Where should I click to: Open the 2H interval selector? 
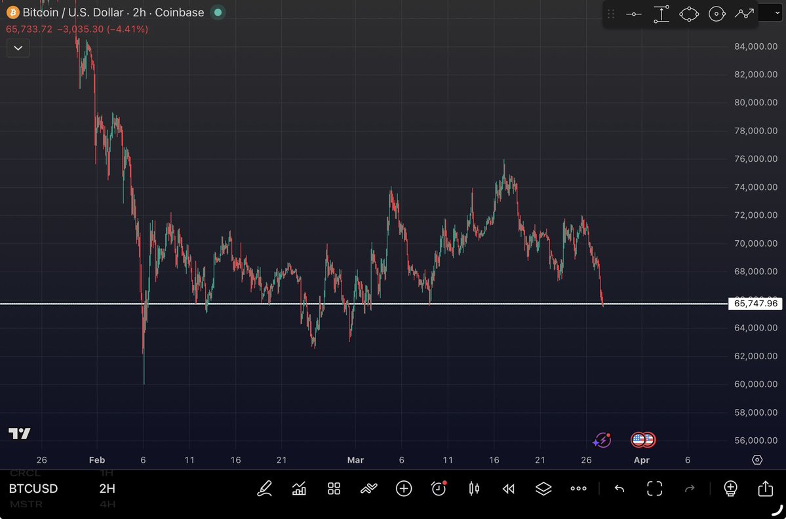click(108, 488)
